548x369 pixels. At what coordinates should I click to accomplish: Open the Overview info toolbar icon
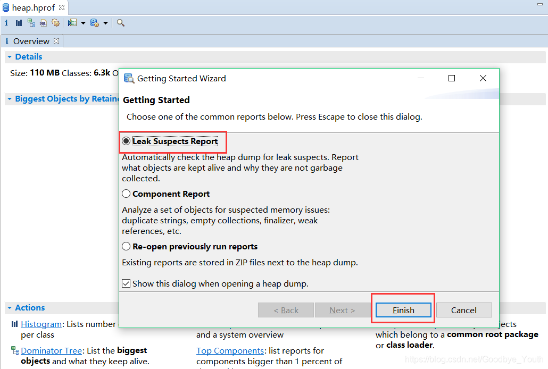click(6, 23)
